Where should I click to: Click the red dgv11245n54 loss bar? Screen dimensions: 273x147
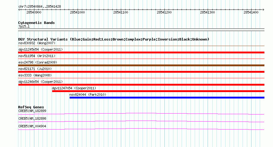[x=141, y=52]
